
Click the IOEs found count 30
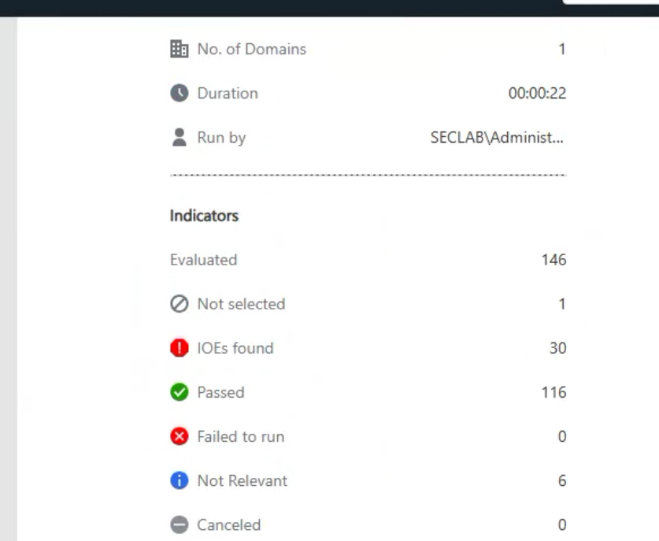point(557,348)
